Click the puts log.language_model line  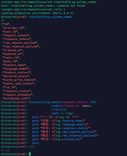(x=60, y=124)
